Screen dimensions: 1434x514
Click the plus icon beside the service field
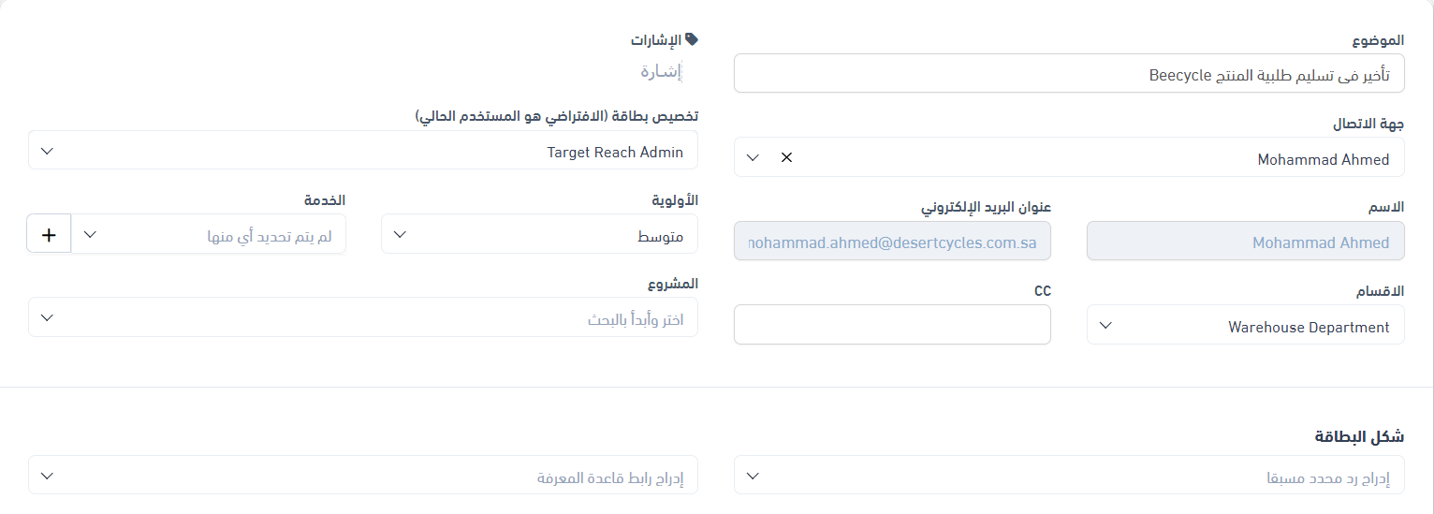coord(49,235)
